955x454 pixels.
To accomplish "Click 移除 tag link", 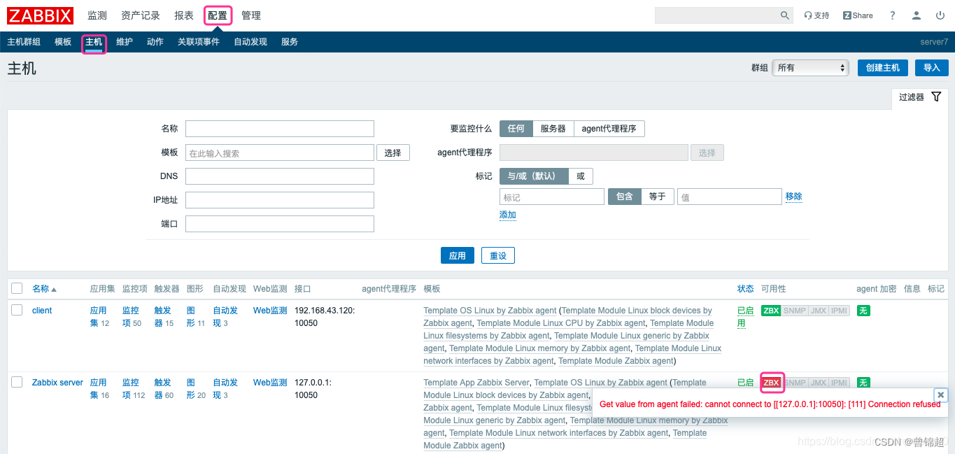I will (794, 197).
